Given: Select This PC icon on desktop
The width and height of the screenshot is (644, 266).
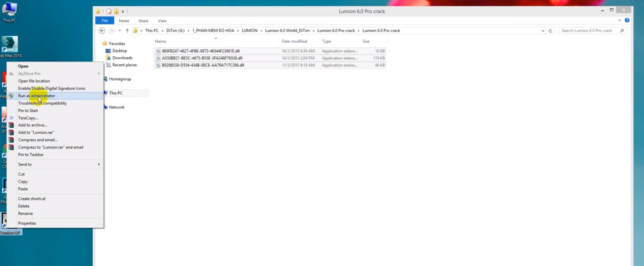Looking at the screenshot, I should pyautogui.click(x=9, y=12).
